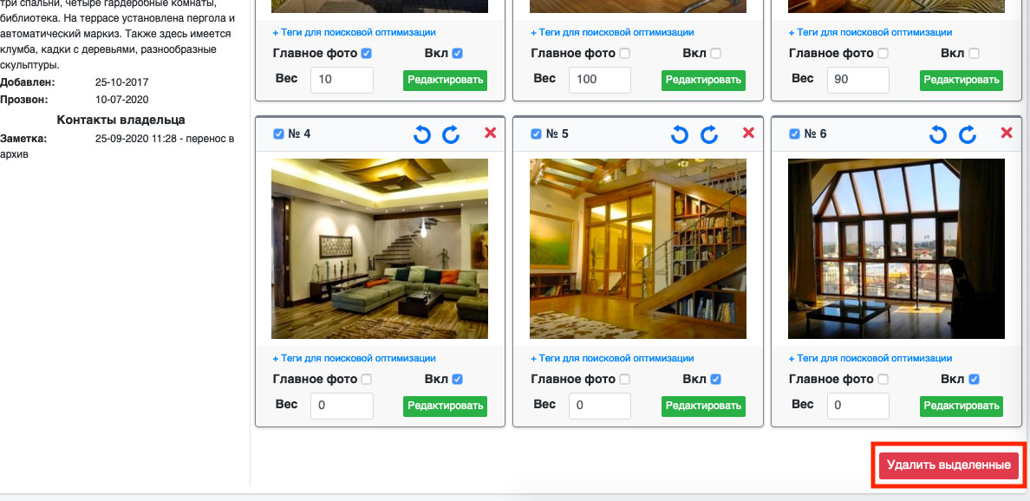Click Редактировать button for photo №5

[703, 406]
